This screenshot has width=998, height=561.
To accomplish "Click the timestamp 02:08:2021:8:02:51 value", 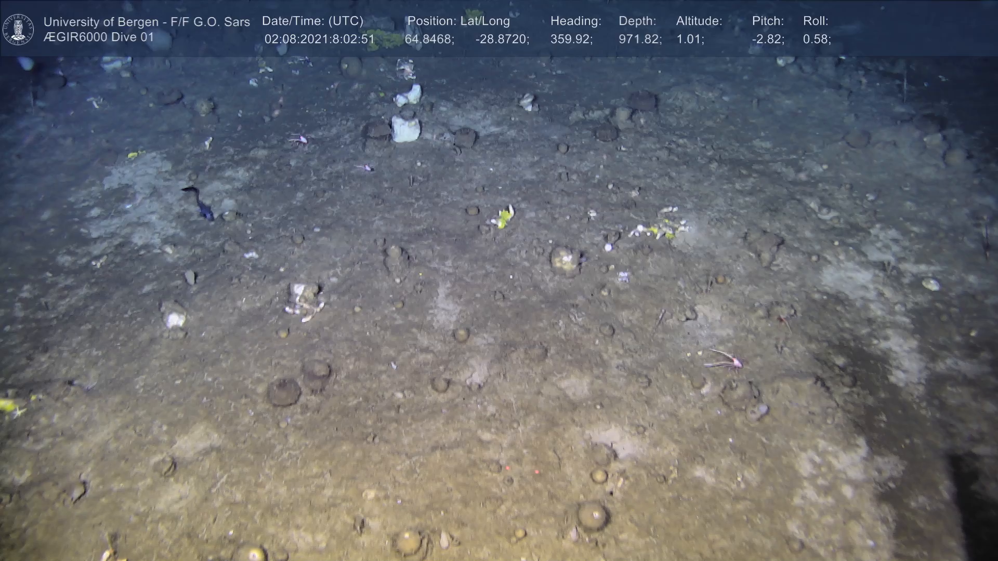I will (319, 39).
